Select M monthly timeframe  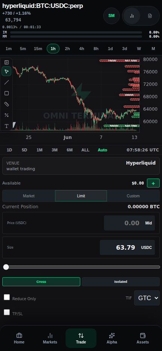pyautogui.click(x=153, y=49)
